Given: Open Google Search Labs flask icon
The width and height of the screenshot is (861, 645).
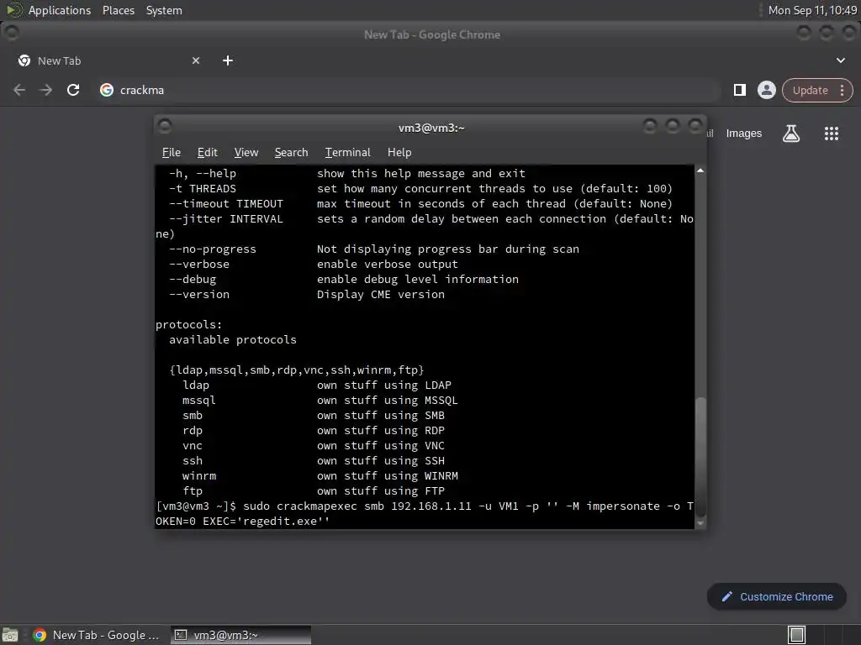Looking at the screenshot, I should [790, 134].
